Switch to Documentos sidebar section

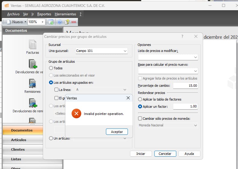click(x=23, y=130)
